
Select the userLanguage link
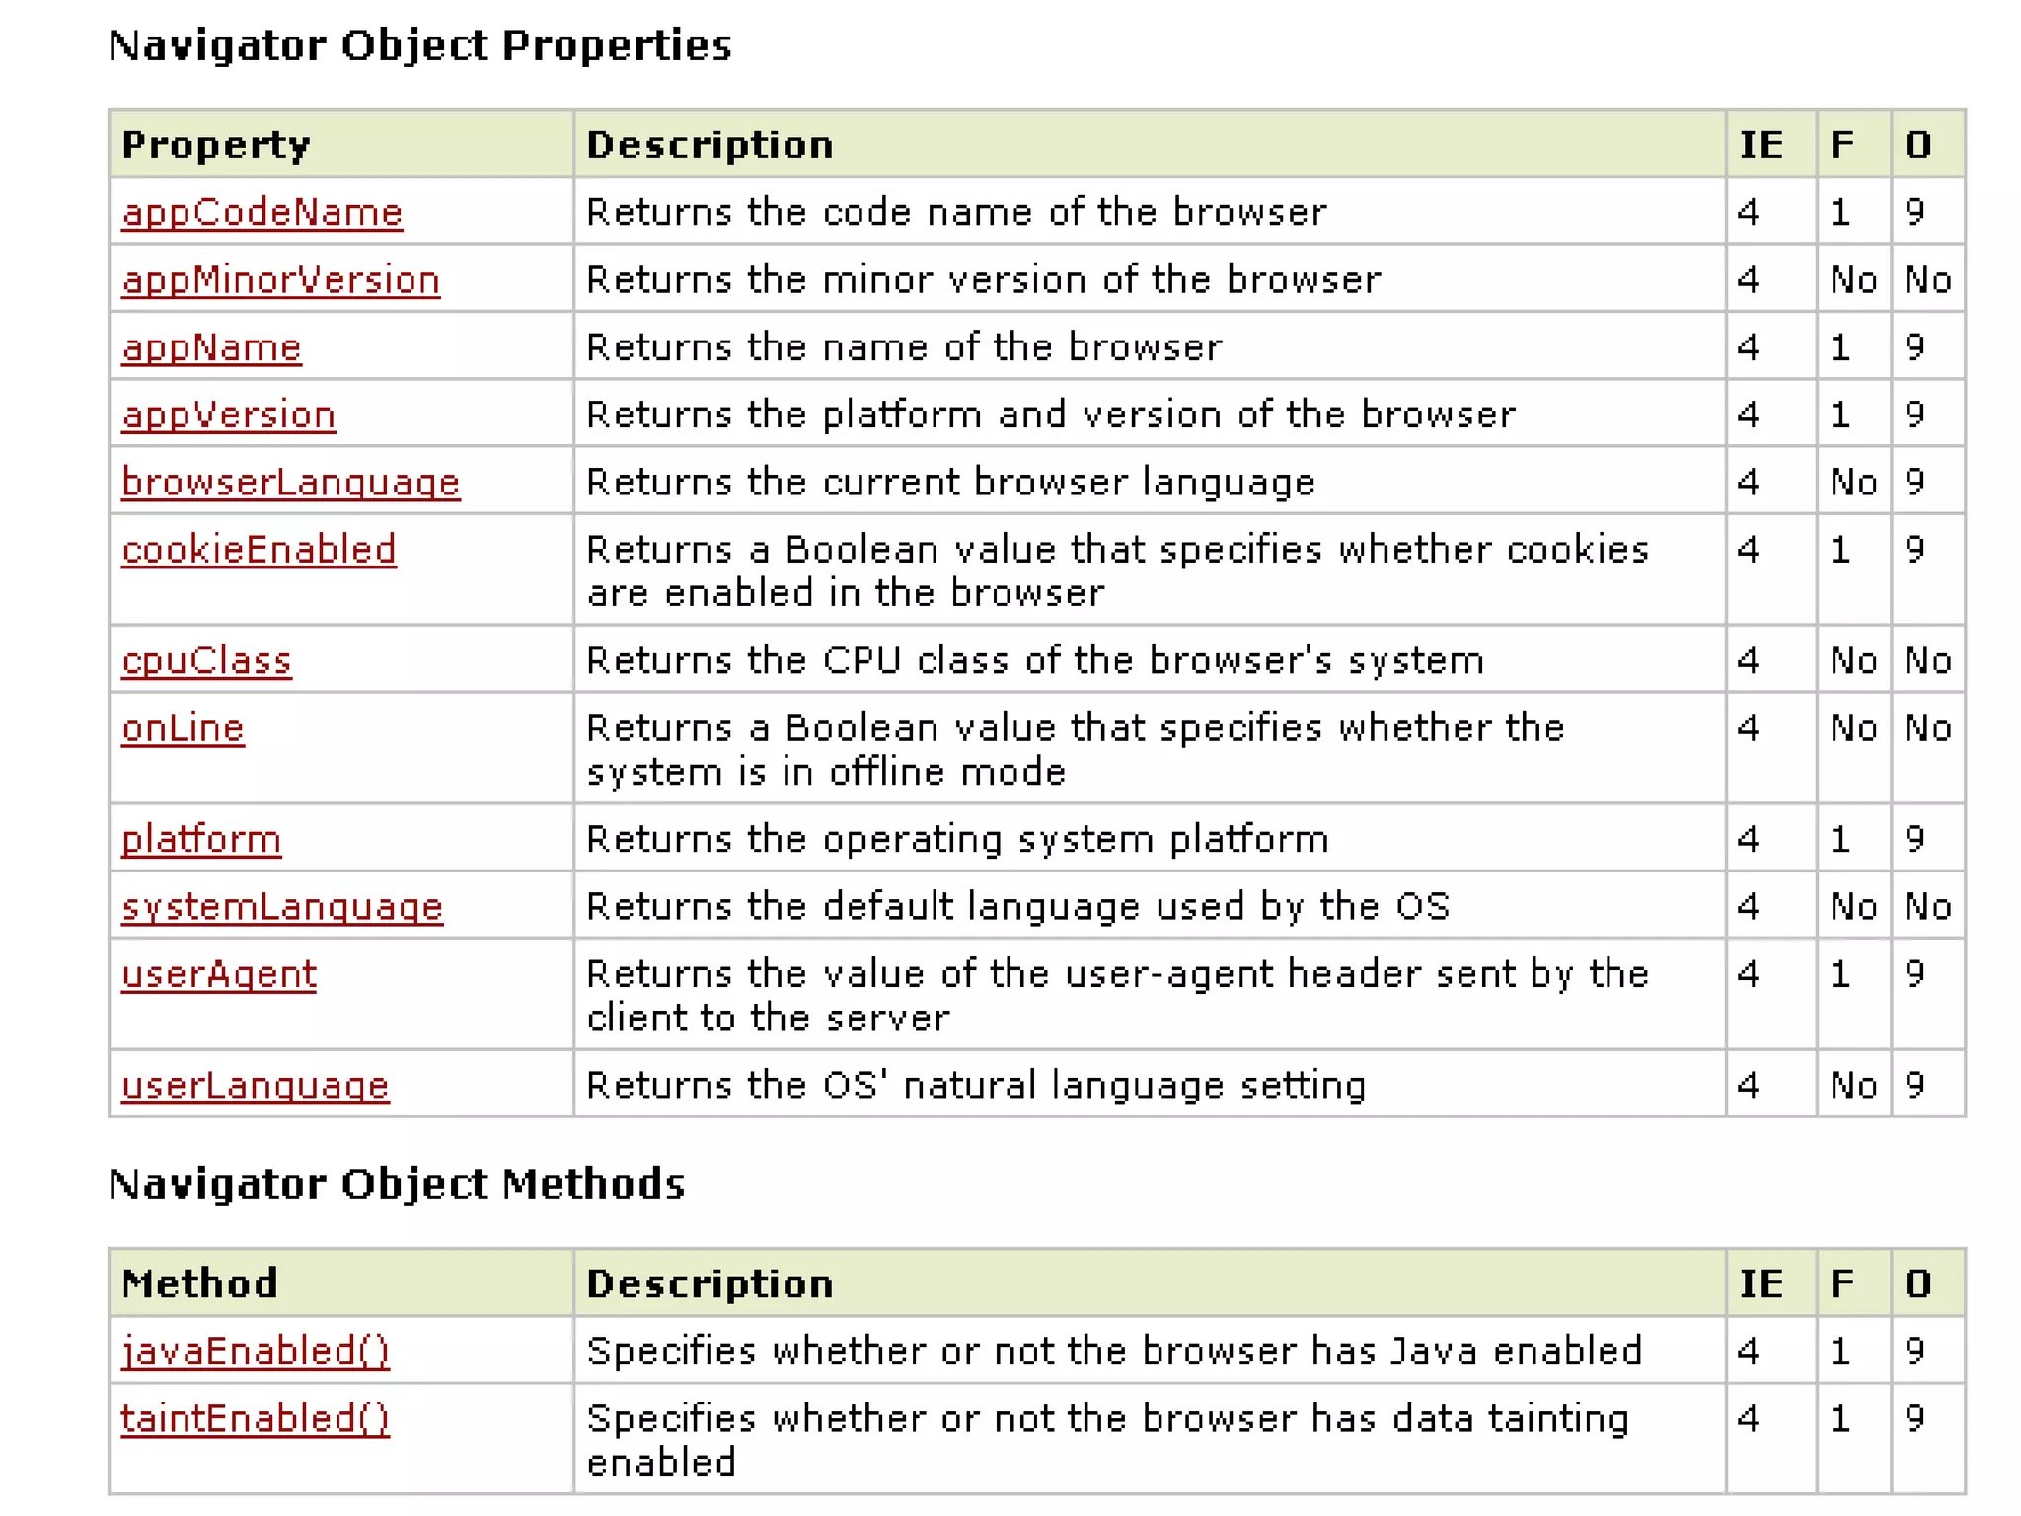(x=255, y=1086)
